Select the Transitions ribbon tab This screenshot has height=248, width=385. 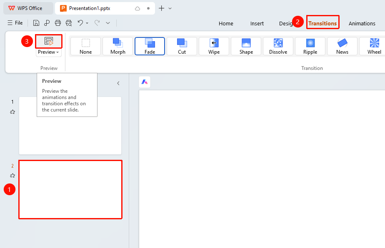[x=322, y=23]
